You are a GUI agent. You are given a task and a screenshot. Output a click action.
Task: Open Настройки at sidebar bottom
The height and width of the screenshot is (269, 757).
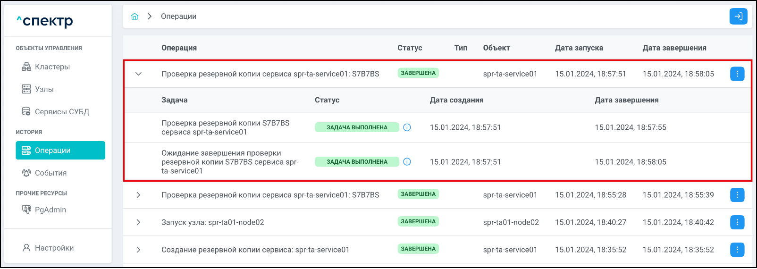click(54, 248)
